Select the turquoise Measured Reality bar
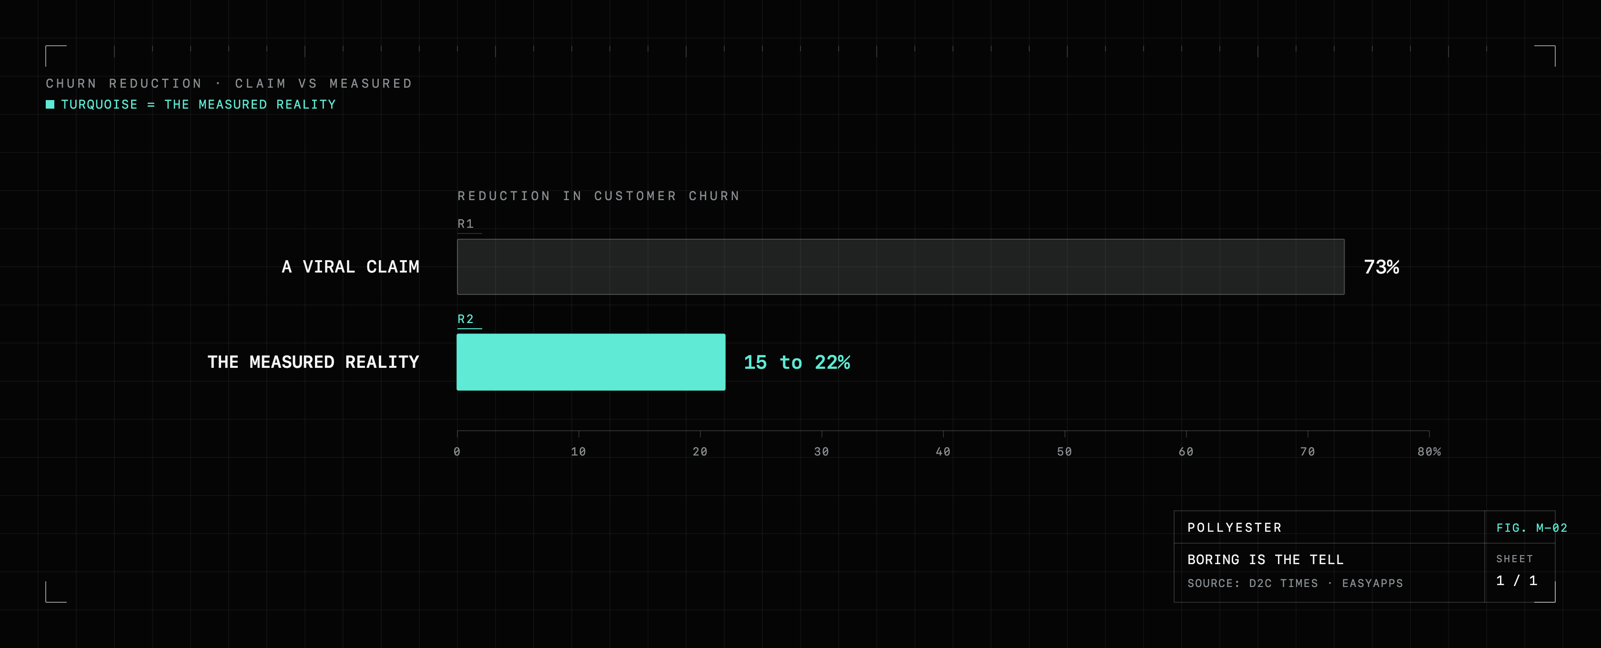The height and width of the screenshot is (648, 1601). (591, 362)
